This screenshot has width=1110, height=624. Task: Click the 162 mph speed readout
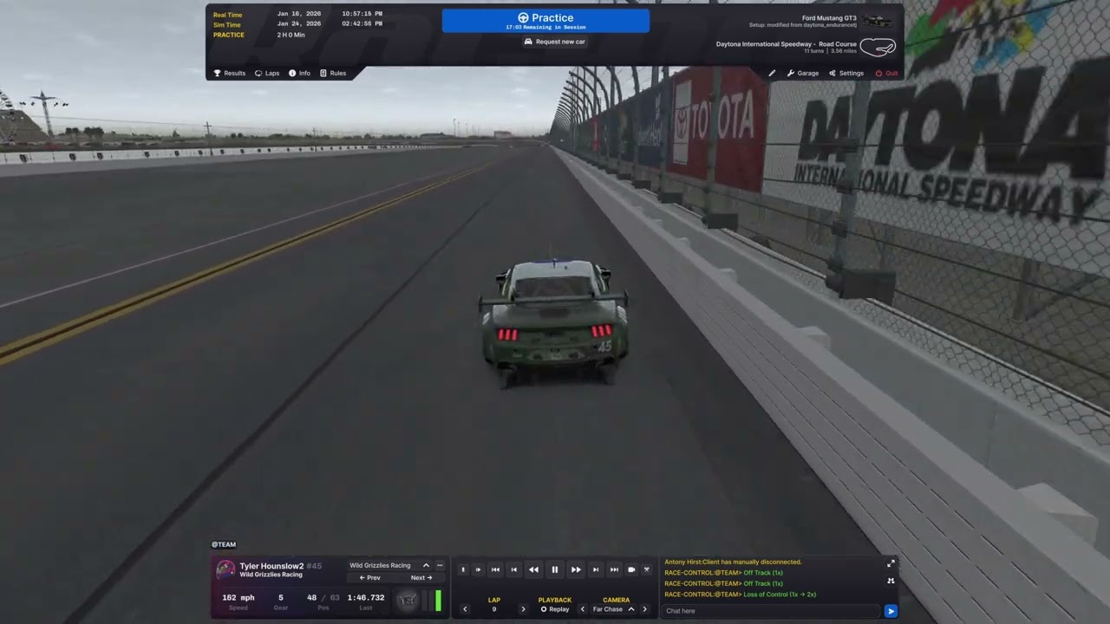(x=238, y=597)
